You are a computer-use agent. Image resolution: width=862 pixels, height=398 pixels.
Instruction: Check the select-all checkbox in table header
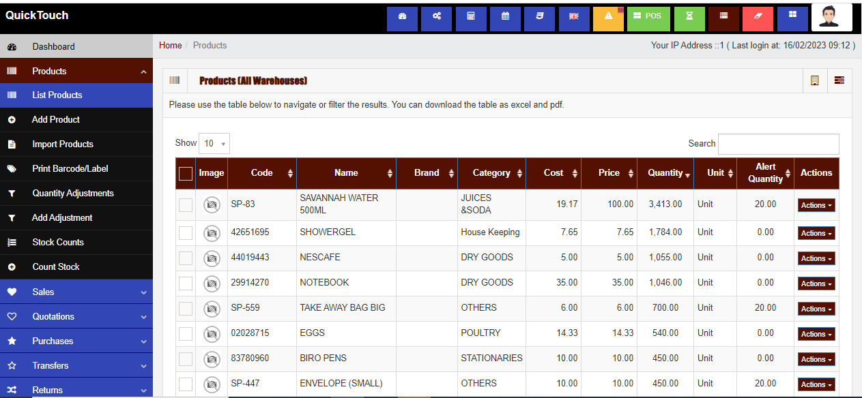pyautogui.click(x=186, y=174)
